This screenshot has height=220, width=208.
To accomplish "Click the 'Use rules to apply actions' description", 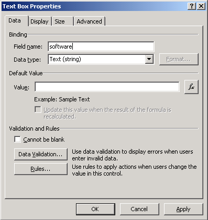I will coord(134,170).
